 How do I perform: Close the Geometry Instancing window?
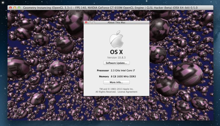tap(10, 8)
